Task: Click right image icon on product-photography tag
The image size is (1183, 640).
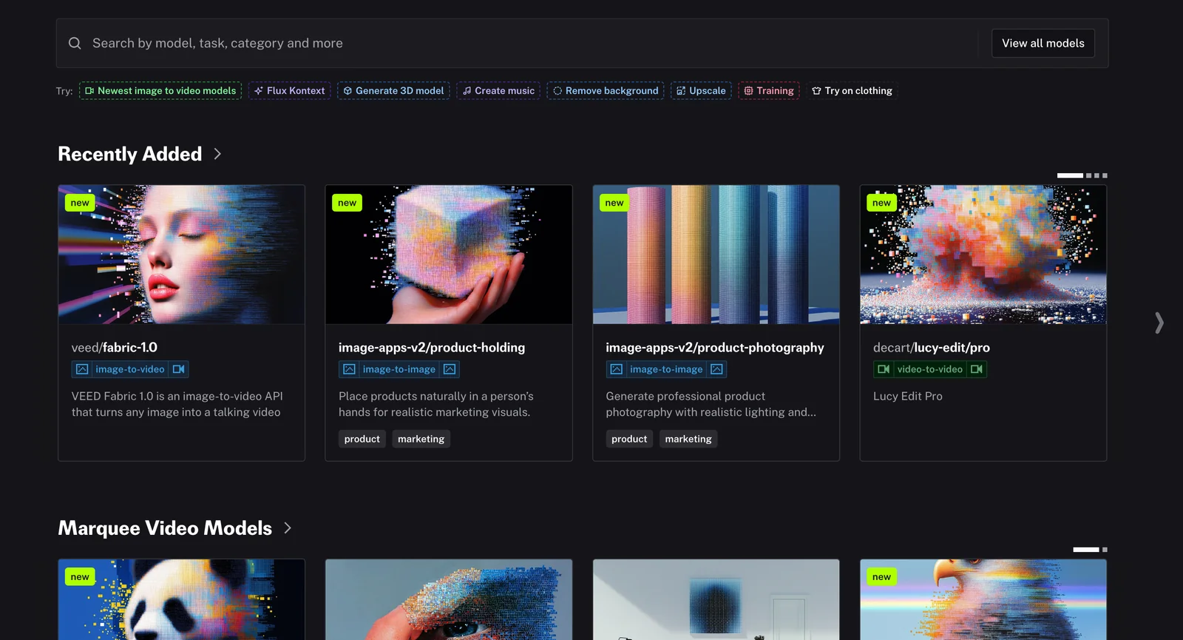Action: tap(716, 369)
